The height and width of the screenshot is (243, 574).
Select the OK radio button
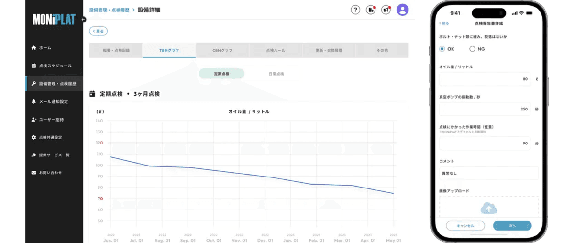click(x=442, y=49)
